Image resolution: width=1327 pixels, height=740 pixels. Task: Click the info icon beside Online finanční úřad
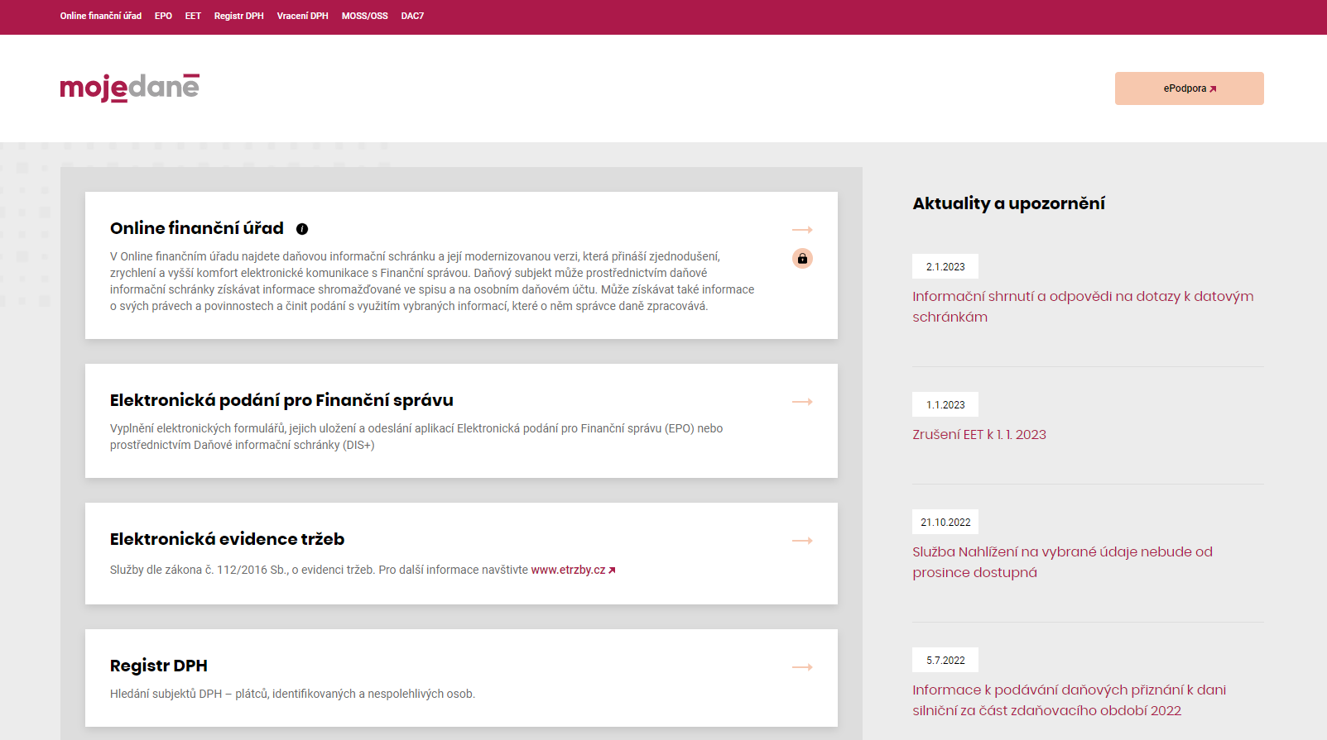point(302,229)
